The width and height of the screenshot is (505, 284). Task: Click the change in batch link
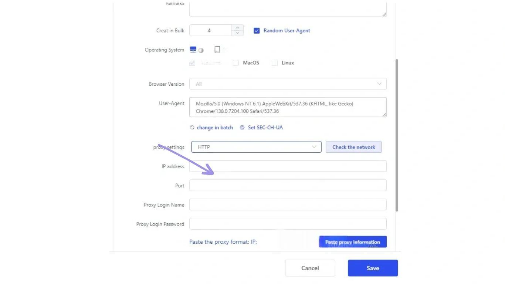(215, 127)
